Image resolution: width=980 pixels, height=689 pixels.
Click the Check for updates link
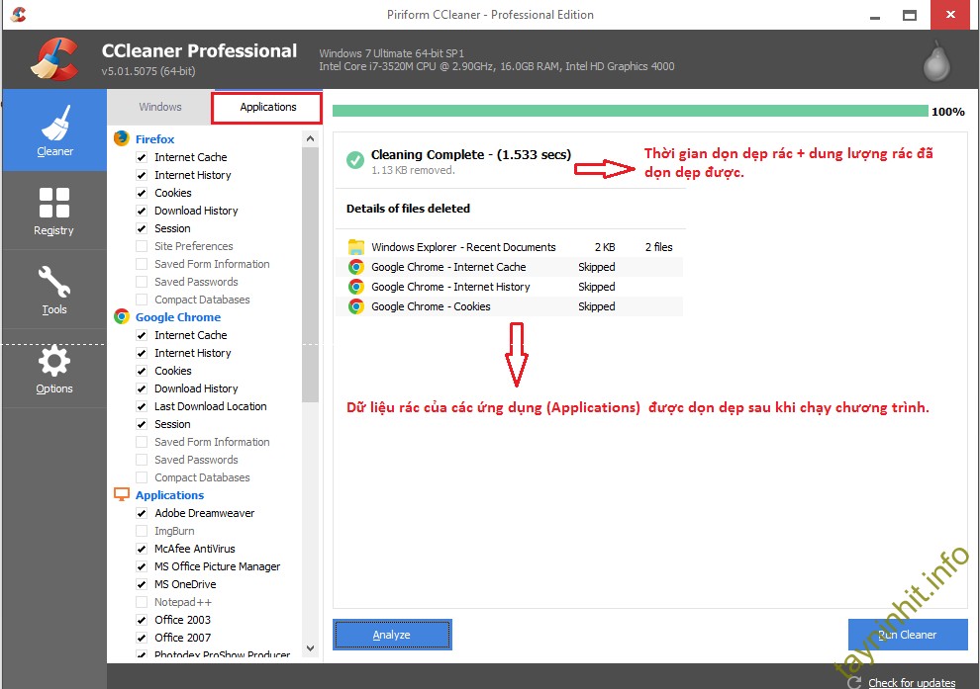911,682
